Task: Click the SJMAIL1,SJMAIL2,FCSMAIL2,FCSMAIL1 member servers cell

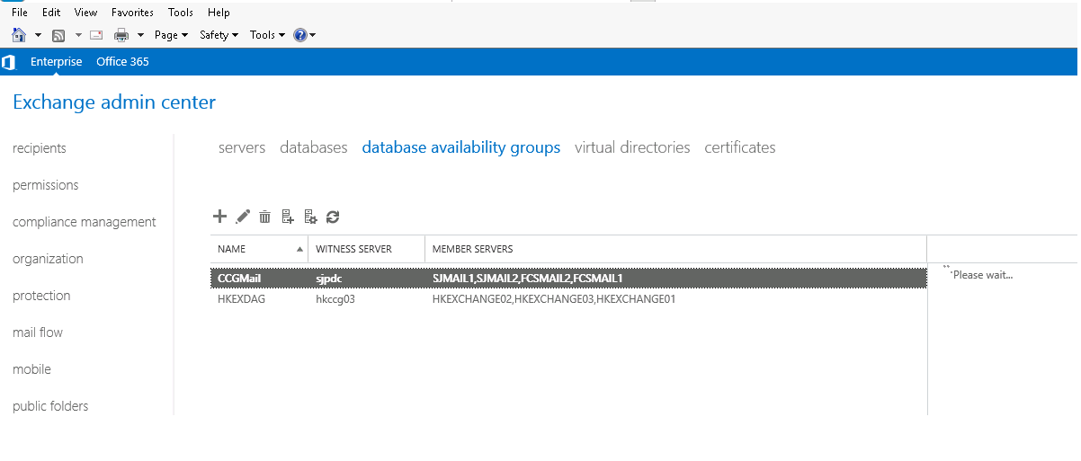Action: [527, 279]
